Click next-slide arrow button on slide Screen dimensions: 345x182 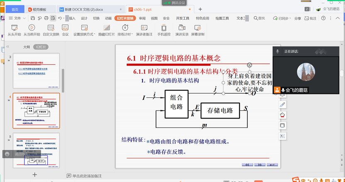[x=260, y=165]
